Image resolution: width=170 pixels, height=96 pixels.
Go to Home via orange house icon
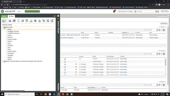54,16
